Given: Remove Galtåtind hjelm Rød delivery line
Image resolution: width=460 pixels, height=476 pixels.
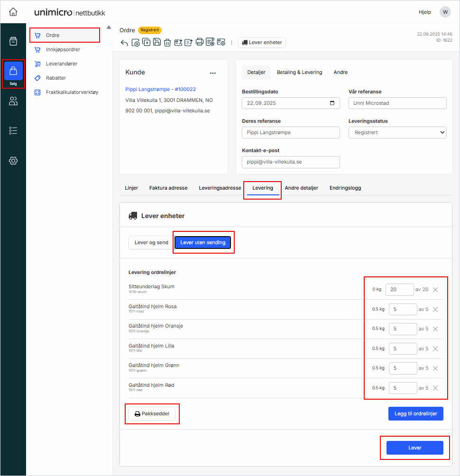Looking at the screenshot, I should 435,388.
